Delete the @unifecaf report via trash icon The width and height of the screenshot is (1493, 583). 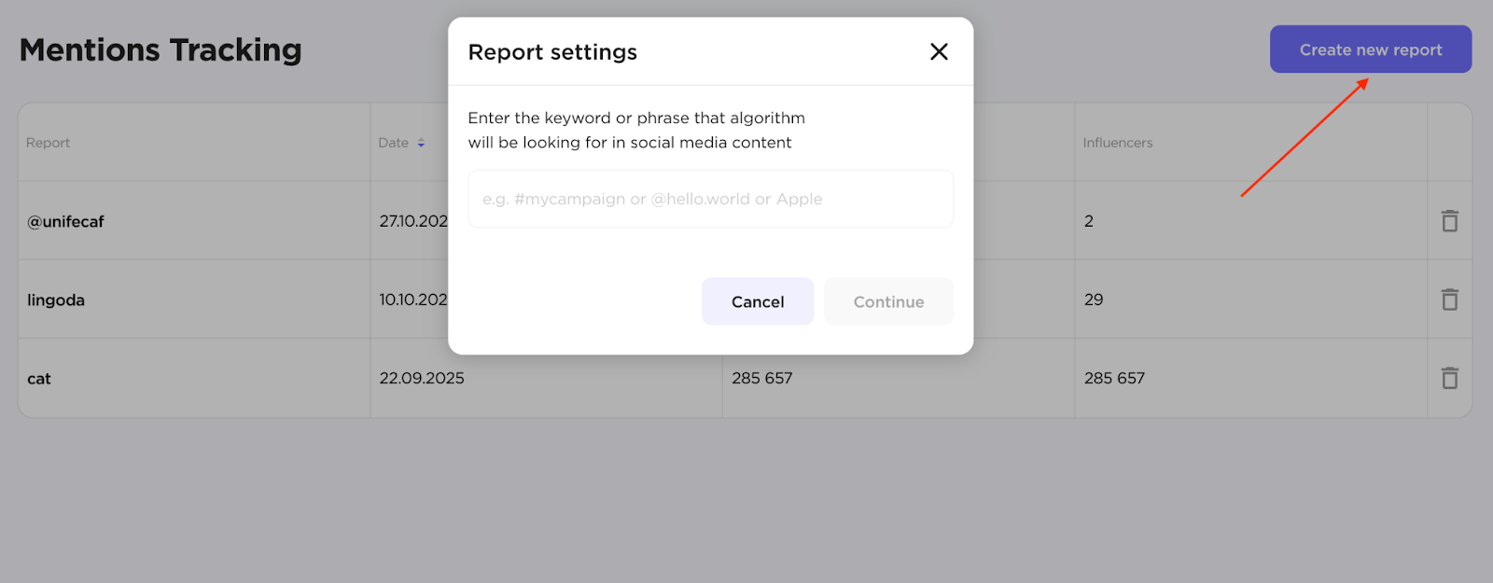[x=1449, y=221]
